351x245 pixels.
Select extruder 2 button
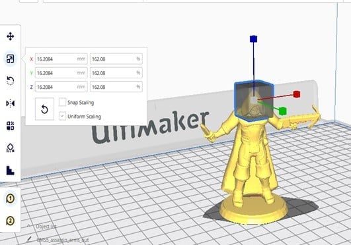pyautogui.click(x=11, y=221)
